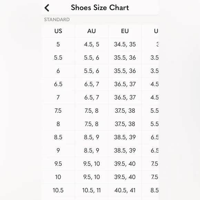Click the UK 8.5 cell in last row
200x200 pixels.
pyautogui.click(x=150, y=190)
